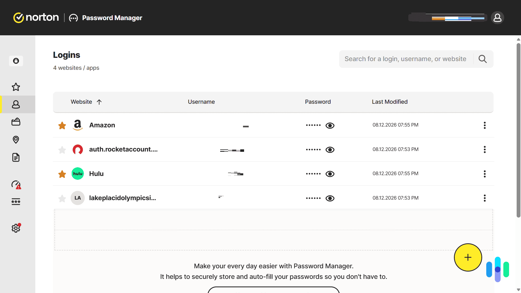Unfavorite Amazon with its star

(x=62, y=125)
